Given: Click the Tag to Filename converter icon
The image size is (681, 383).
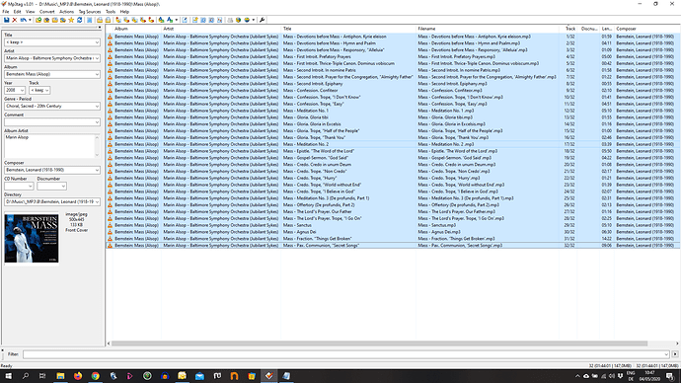Looking at the screenshot, I should pos(118,20).
